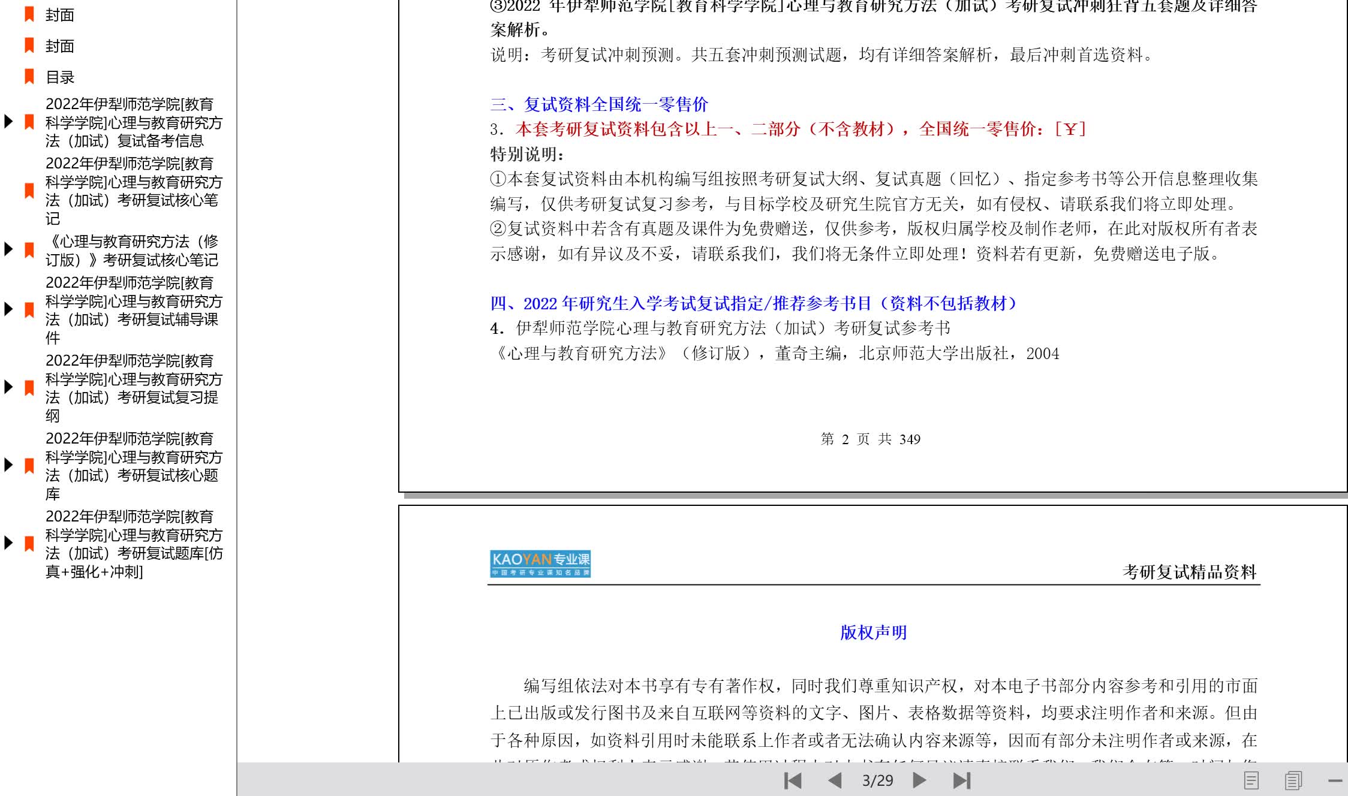Open bookmark 考研复试复习提纲

pyautogui.click(x=134, y=388)
